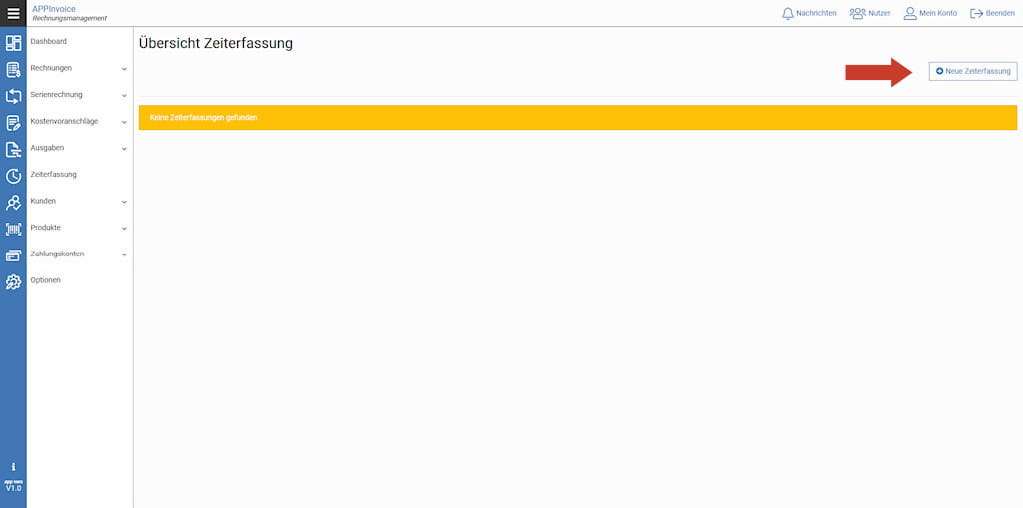
Task: Select the Optionen menu entry
Action: [46, 280]
